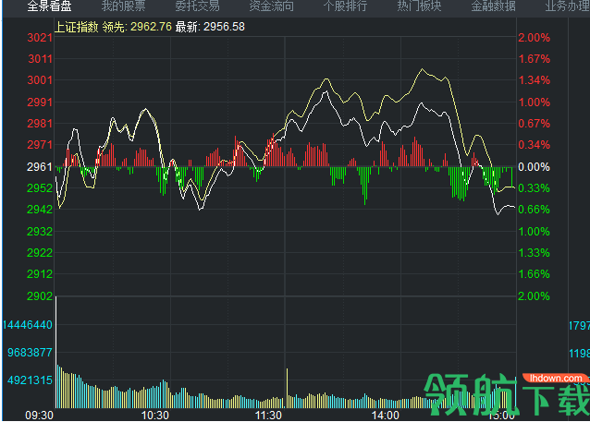The width and height of the screenshot is (590, 422).
Task: Click the red 2.00% percent label
Action: coord(534,38)
